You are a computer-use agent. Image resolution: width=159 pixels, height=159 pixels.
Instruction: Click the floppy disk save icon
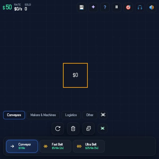(x=82, y=7)
